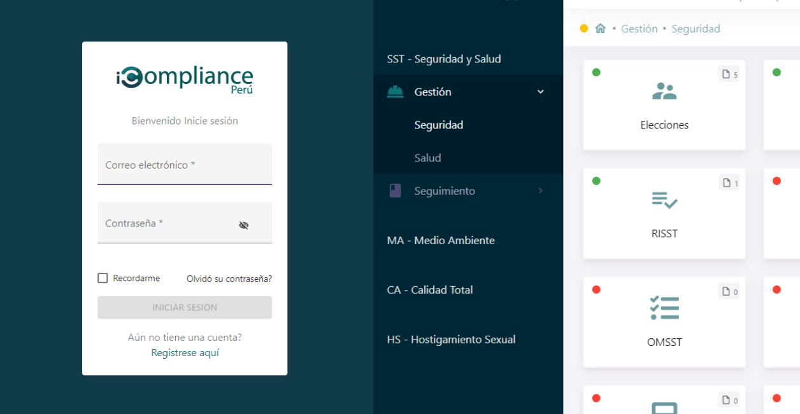Click the INICIAR SESION button
The width and height of the screenshot is (800, 414).
tap(185, 307)
